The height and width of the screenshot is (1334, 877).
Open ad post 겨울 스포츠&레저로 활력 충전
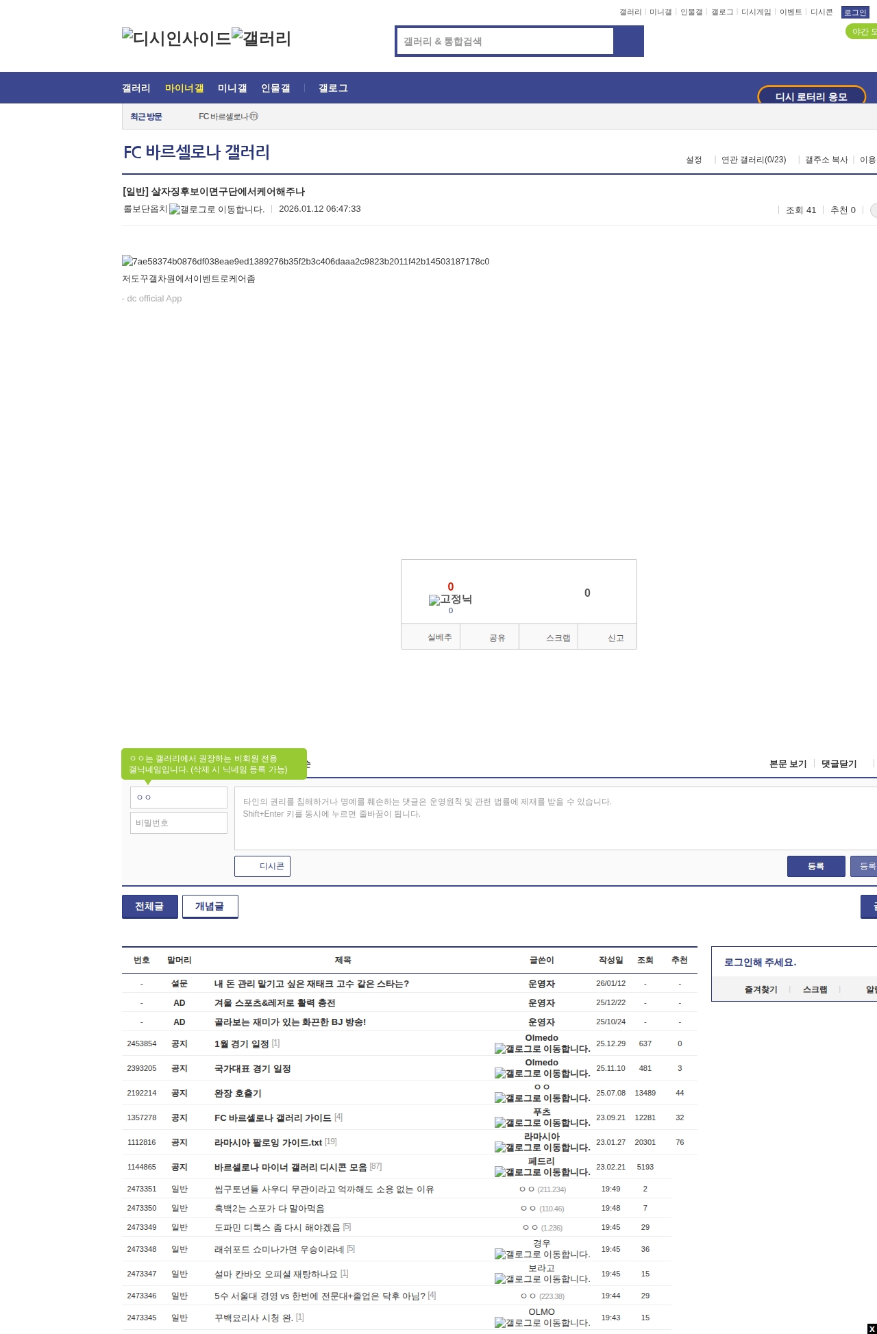tap(275, 1003)
